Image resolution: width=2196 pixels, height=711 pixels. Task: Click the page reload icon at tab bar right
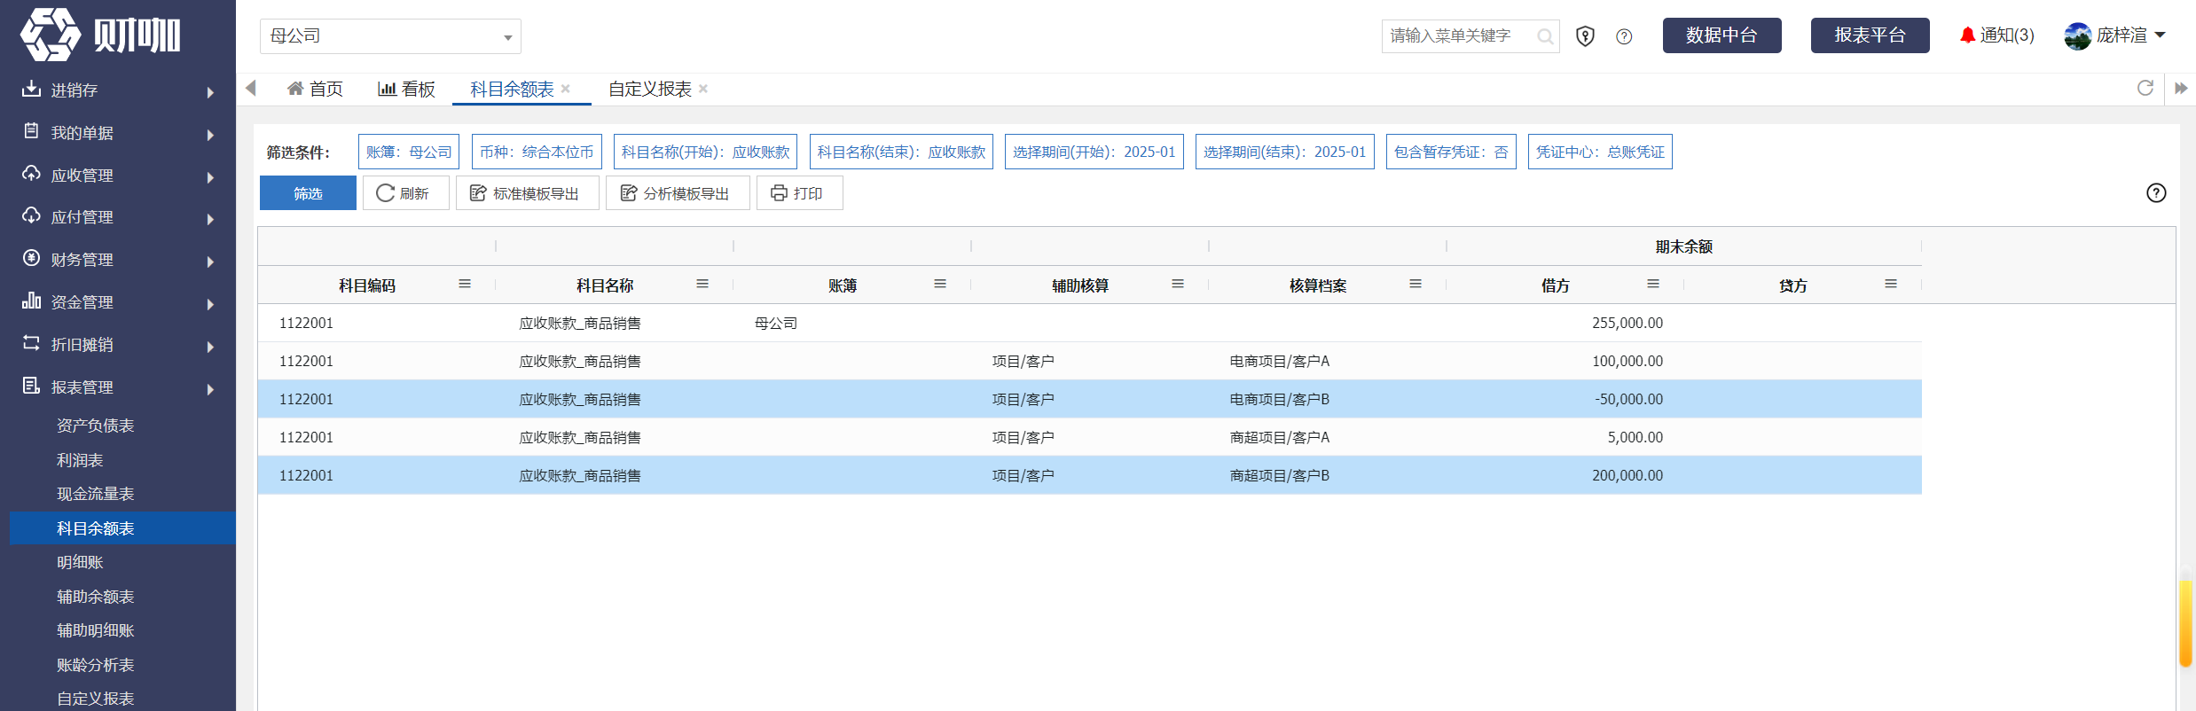2145,88
